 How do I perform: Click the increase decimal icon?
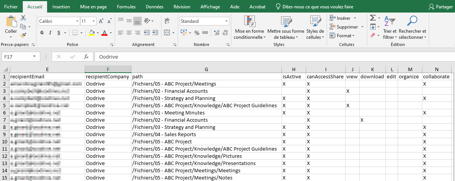click(x=216, y=33)
